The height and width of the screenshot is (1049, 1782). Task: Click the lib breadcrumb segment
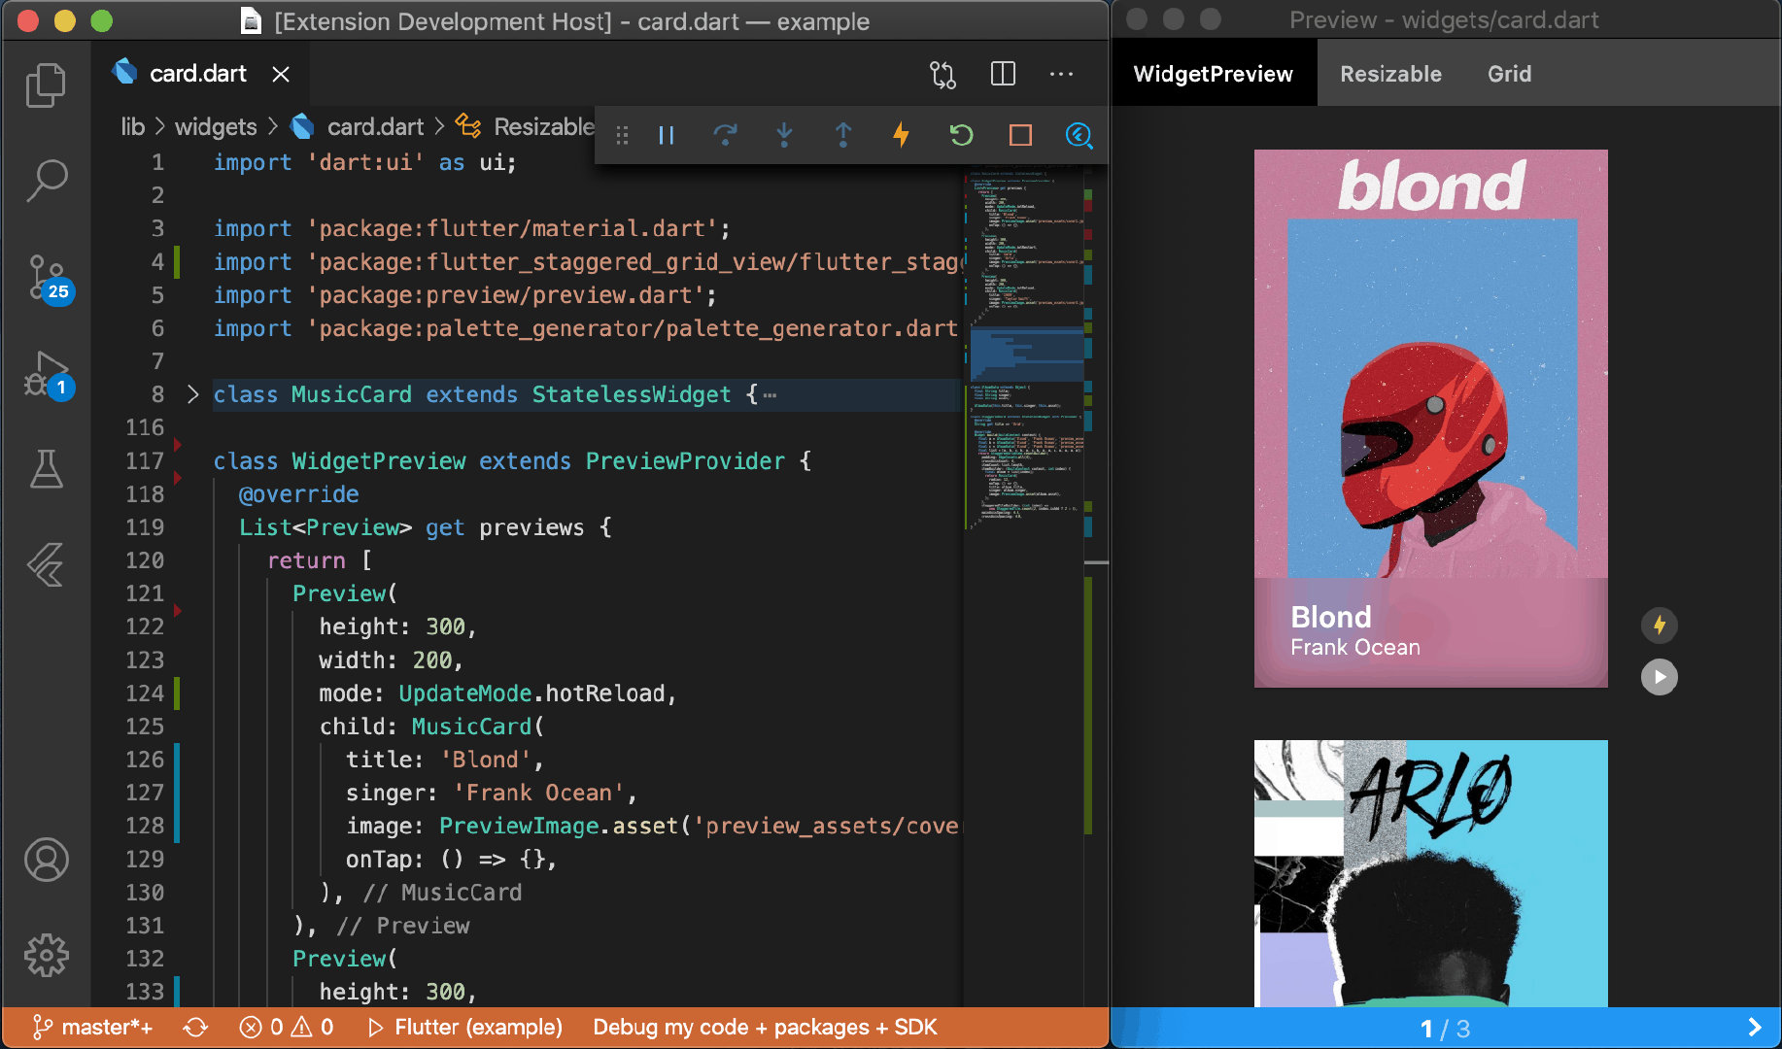[132, 127]
